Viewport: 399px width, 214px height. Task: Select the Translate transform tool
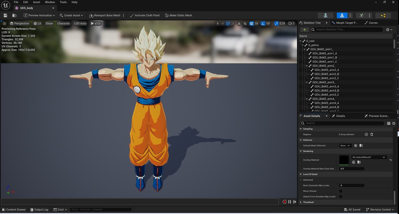pos(223,23)
